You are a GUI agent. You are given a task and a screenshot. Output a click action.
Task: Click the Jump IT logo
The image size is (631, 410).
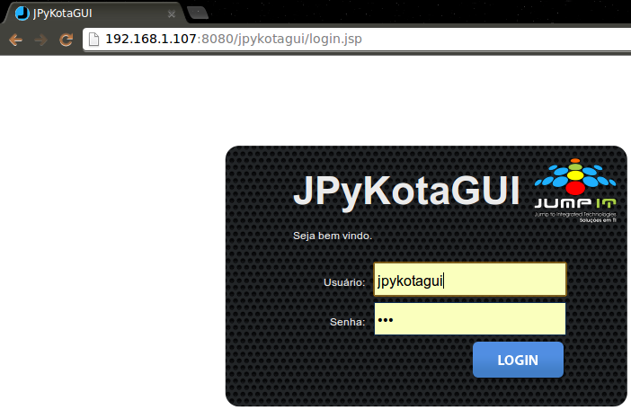tap(575, 191)
